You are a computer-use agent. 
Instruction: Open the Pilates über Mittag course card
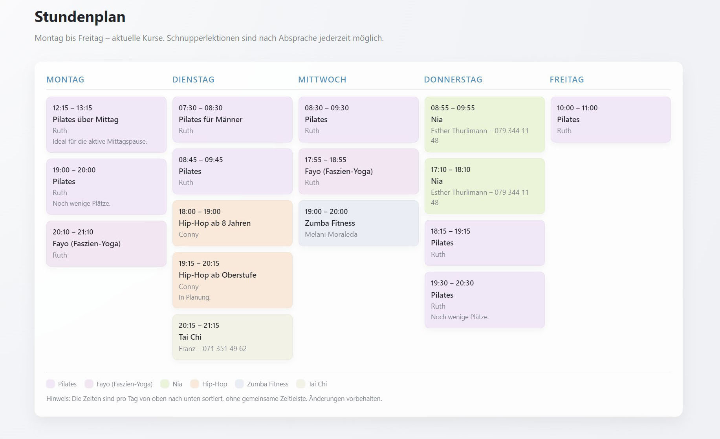(x=106, y=124)
